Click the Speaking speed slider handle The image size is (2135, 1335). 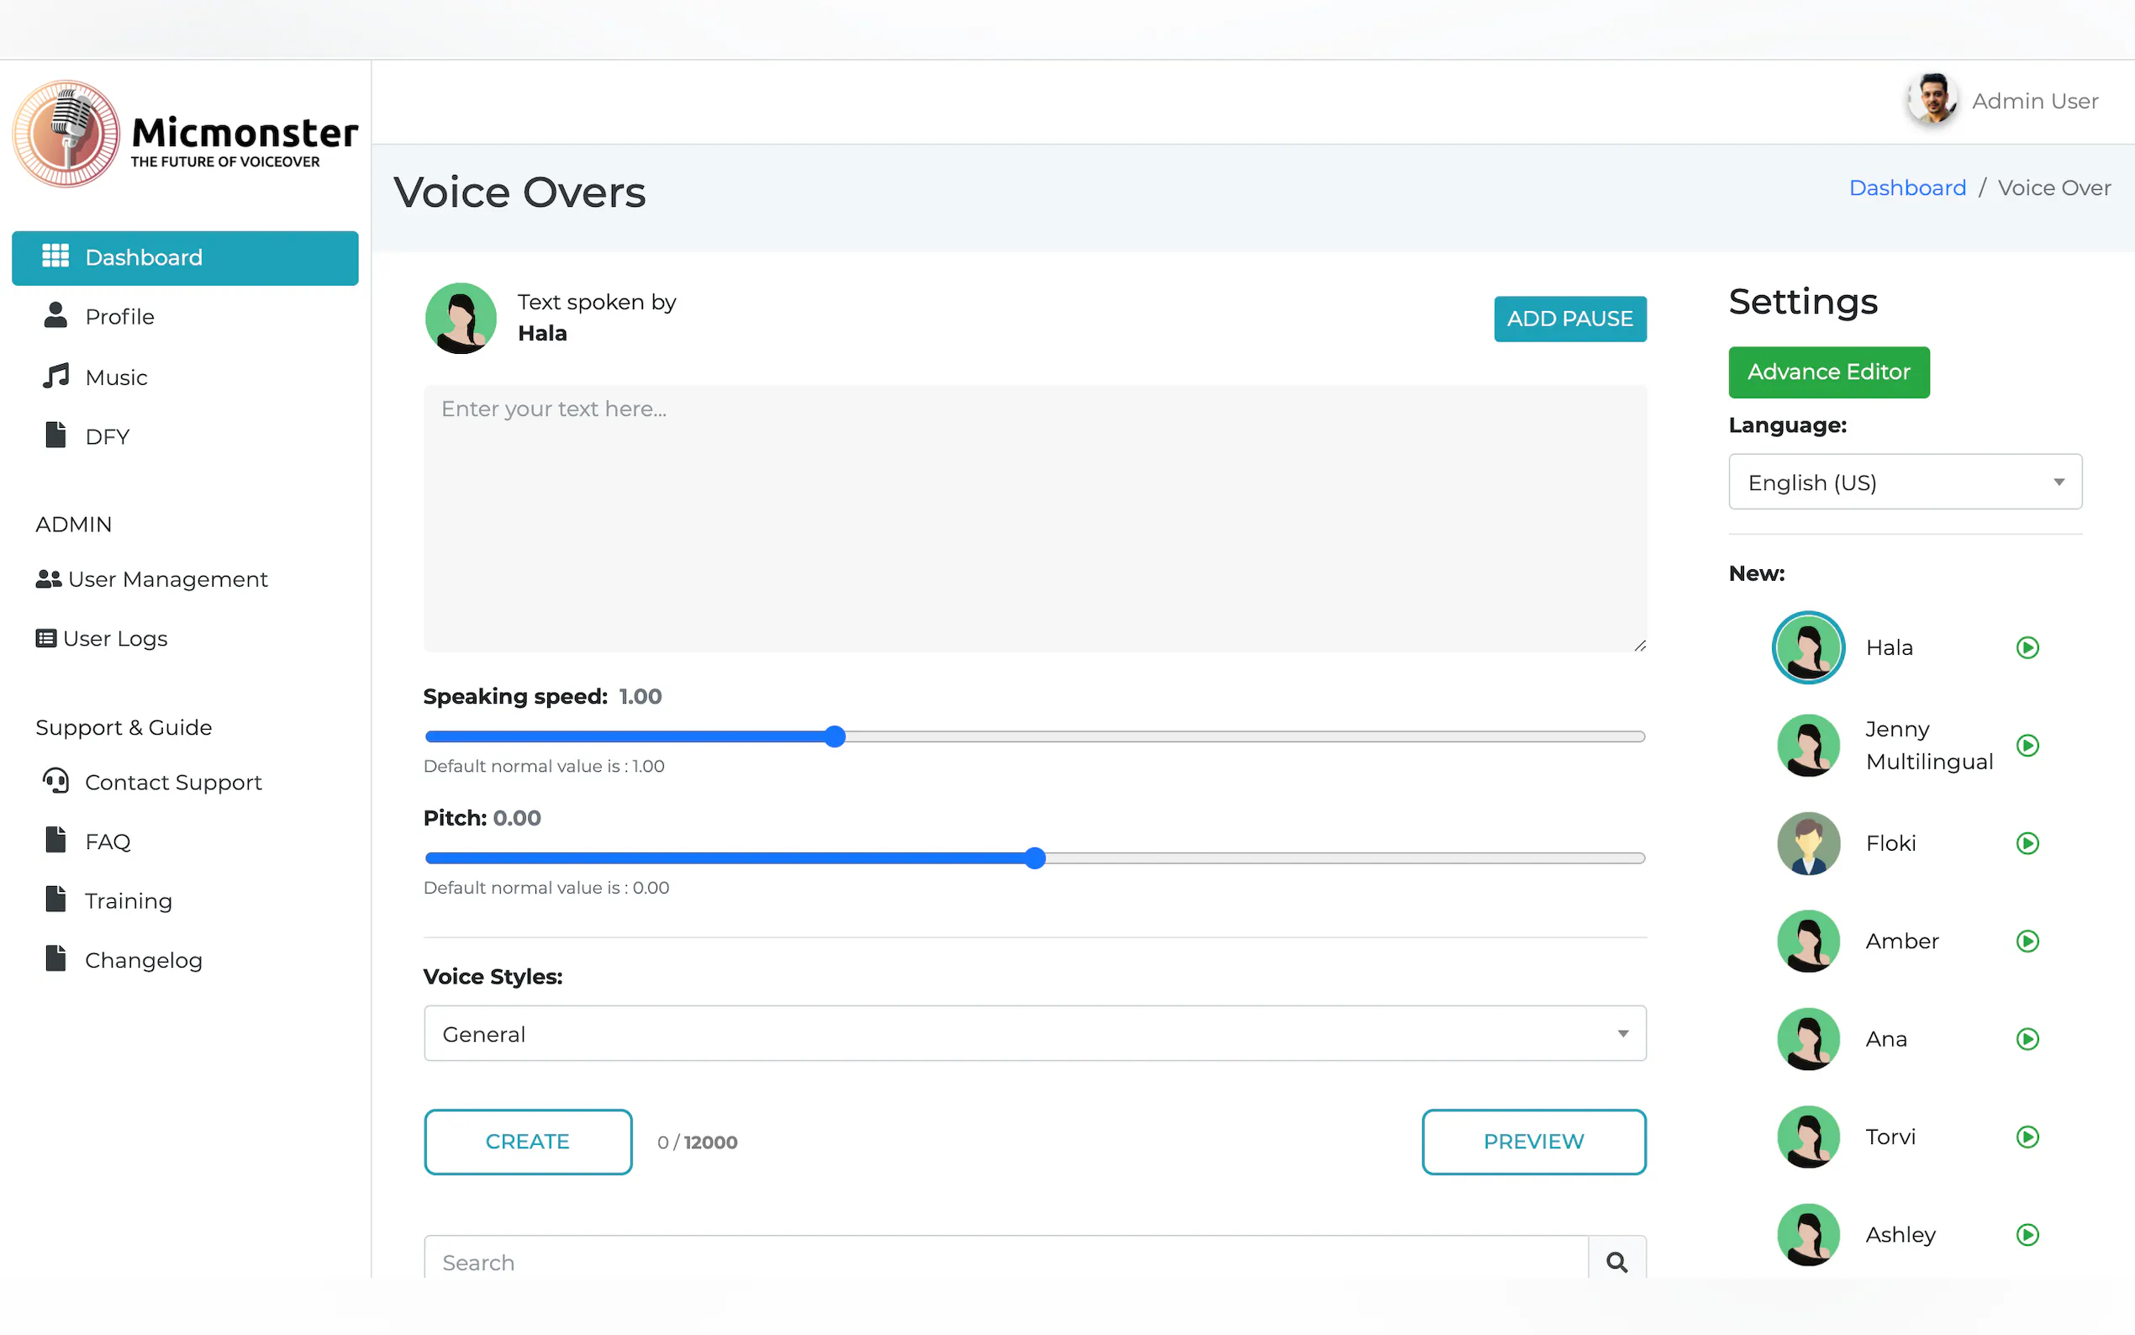pyautogui.click(x=834, y=736)
